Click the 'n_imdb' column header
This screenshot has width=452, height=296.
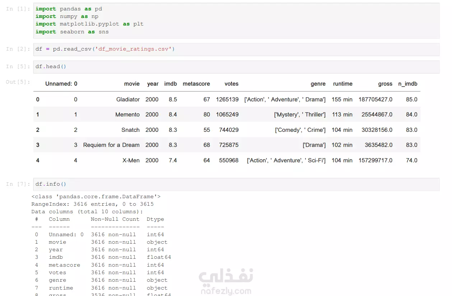[408, 83]
